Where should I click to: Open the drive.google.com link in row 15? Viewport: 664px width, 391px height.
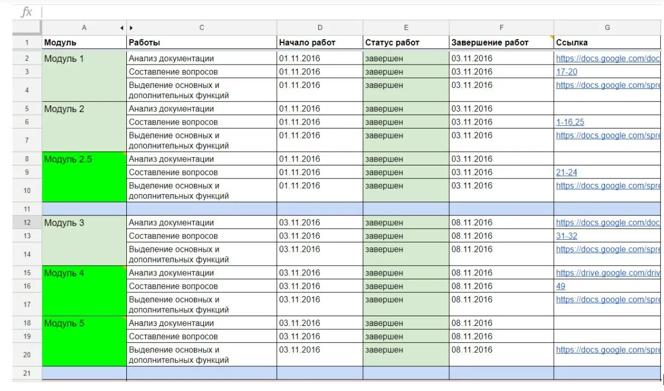point(608,273)
